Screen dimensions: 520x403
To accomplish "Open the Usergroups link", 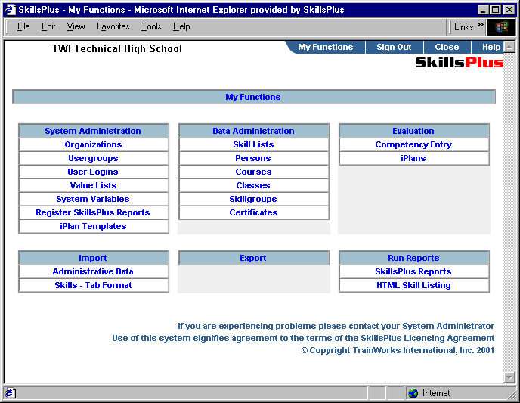I will pyautogui.click(x=93, y=158).
